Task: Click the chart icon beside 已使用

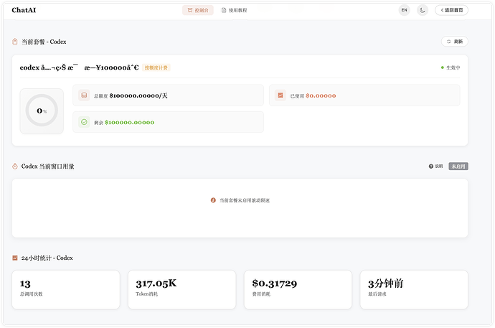Action: (280, 95)
